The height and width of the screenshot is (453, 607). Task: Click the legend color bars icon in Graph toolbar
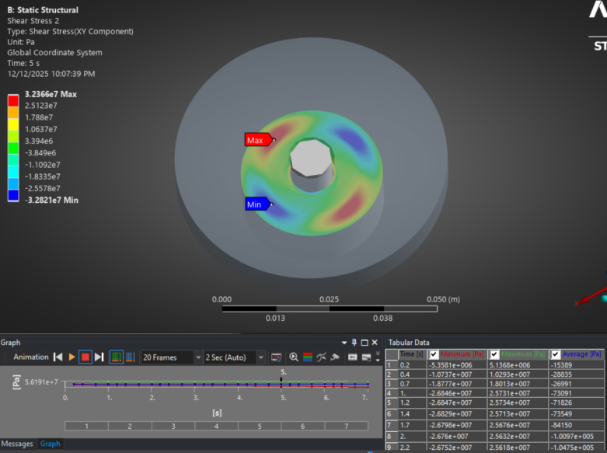coord(307,357)
